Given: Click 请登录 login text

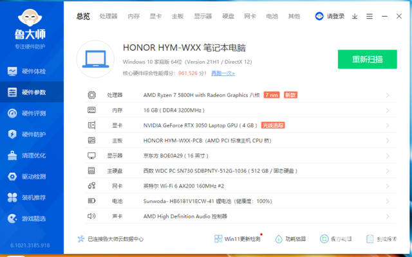Looking at the screenshot, I should coord(335,16).
